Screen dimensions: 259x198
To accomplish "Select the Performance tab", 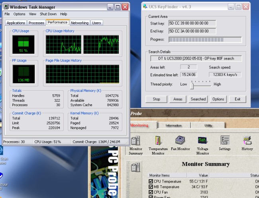I will pyautogui.click(x=58, y=22).
